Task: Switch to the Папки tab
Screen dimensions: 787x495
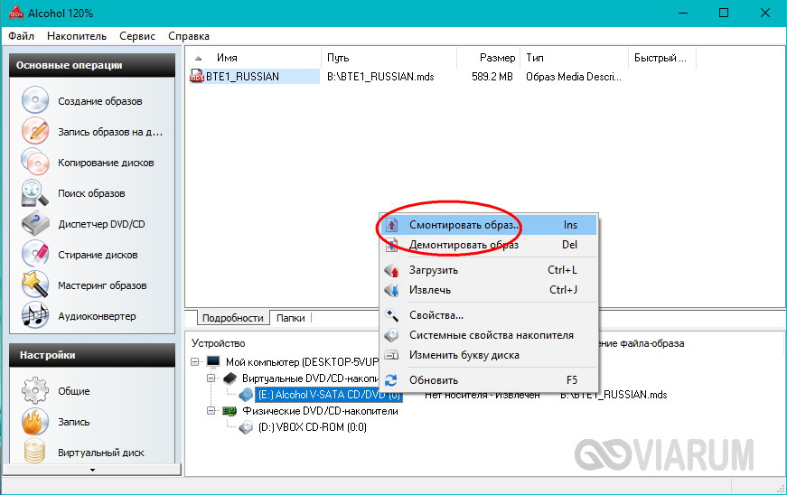Action: pos(291,318)
